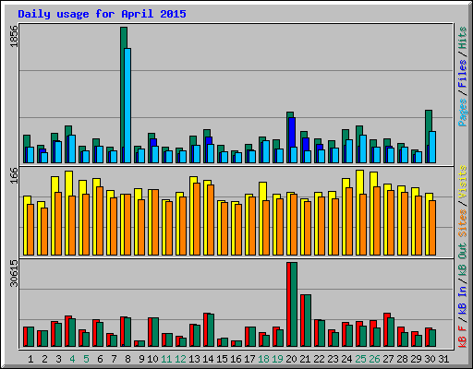The width and height of the screenshot is (473, 369).
Task: Click day 31 on the x-axis
Action: (x=443, y=359)
